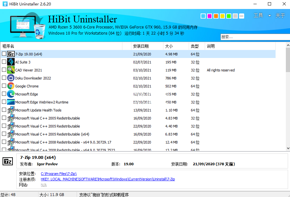
Task: Click the HiBit Uninstaller monitor and recycle-bin logo
Action: (28, 26)
